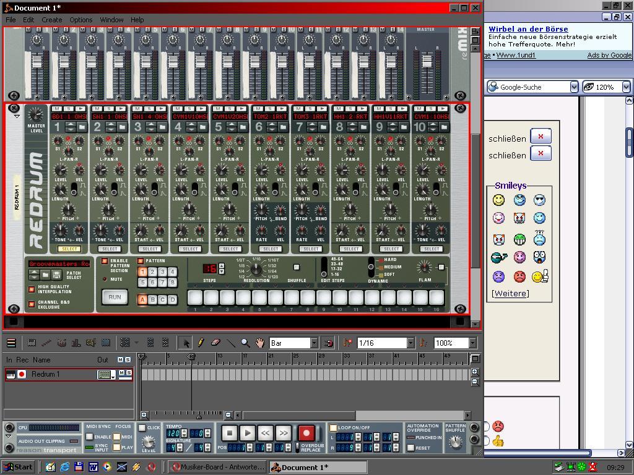The width and height of the screenshot is (634, 475).
Task: Zoom in vertically in the sequencer
Action: point(475,372)
